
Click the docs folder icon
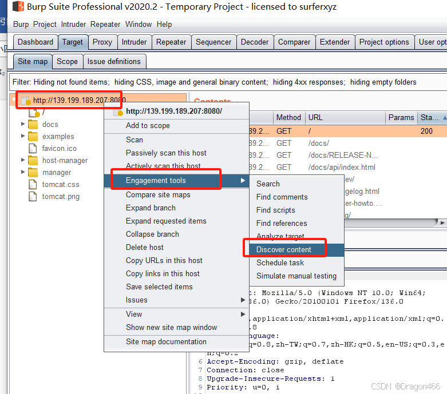33,125
